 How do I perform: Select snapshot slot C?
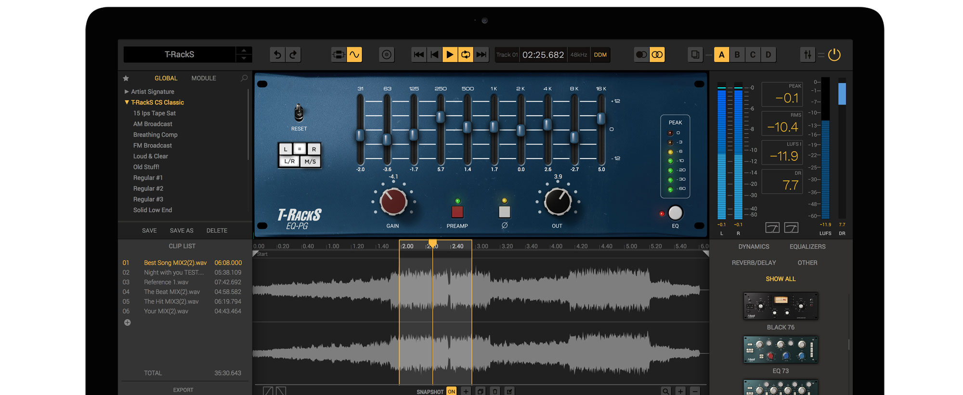753,55
